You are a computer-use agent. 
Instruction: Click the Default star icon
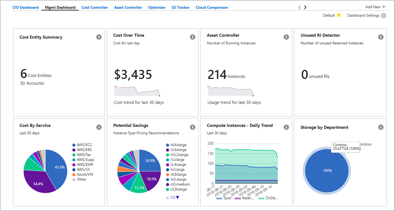tap(339, 15)
